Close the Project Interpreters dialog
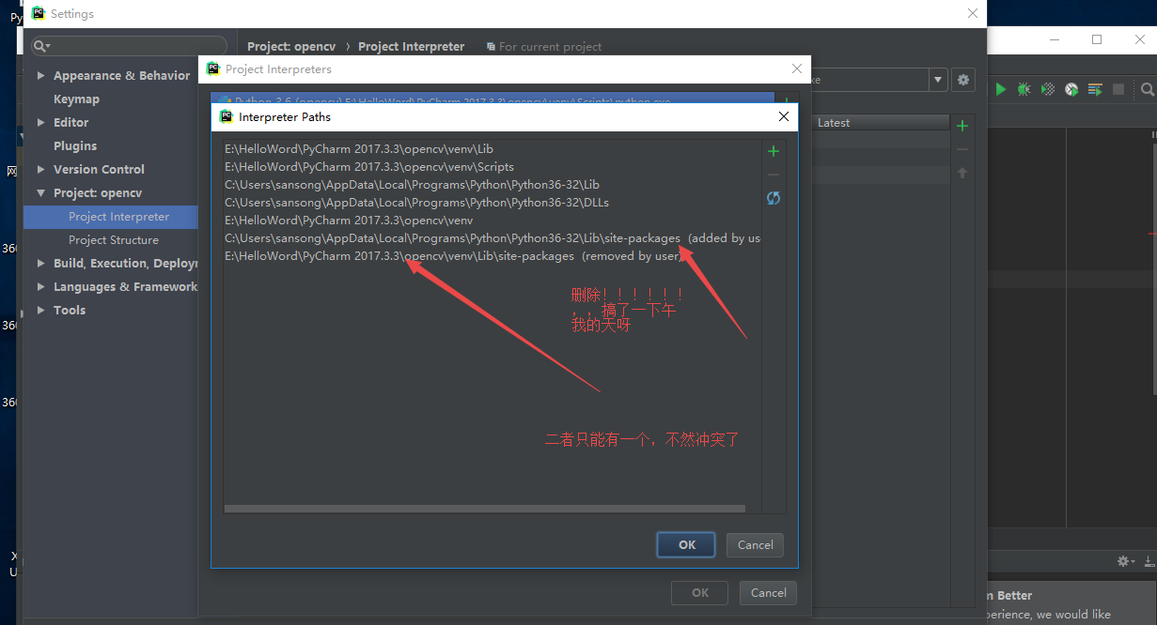 (797, 69)
